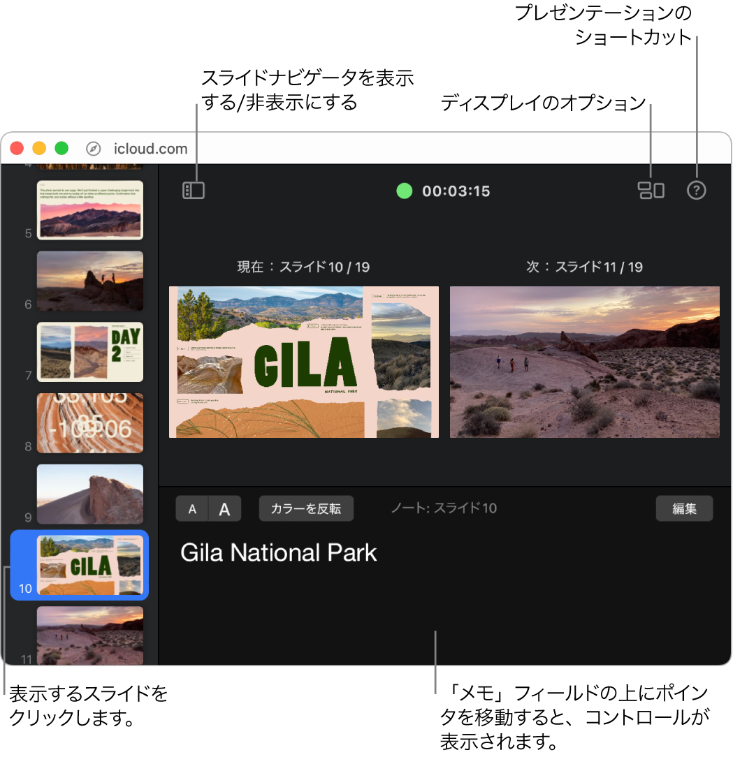The width and height of the screenshot is (733, 757).
Task: Click the current slide GILA preview
Action: click(304, 362)
